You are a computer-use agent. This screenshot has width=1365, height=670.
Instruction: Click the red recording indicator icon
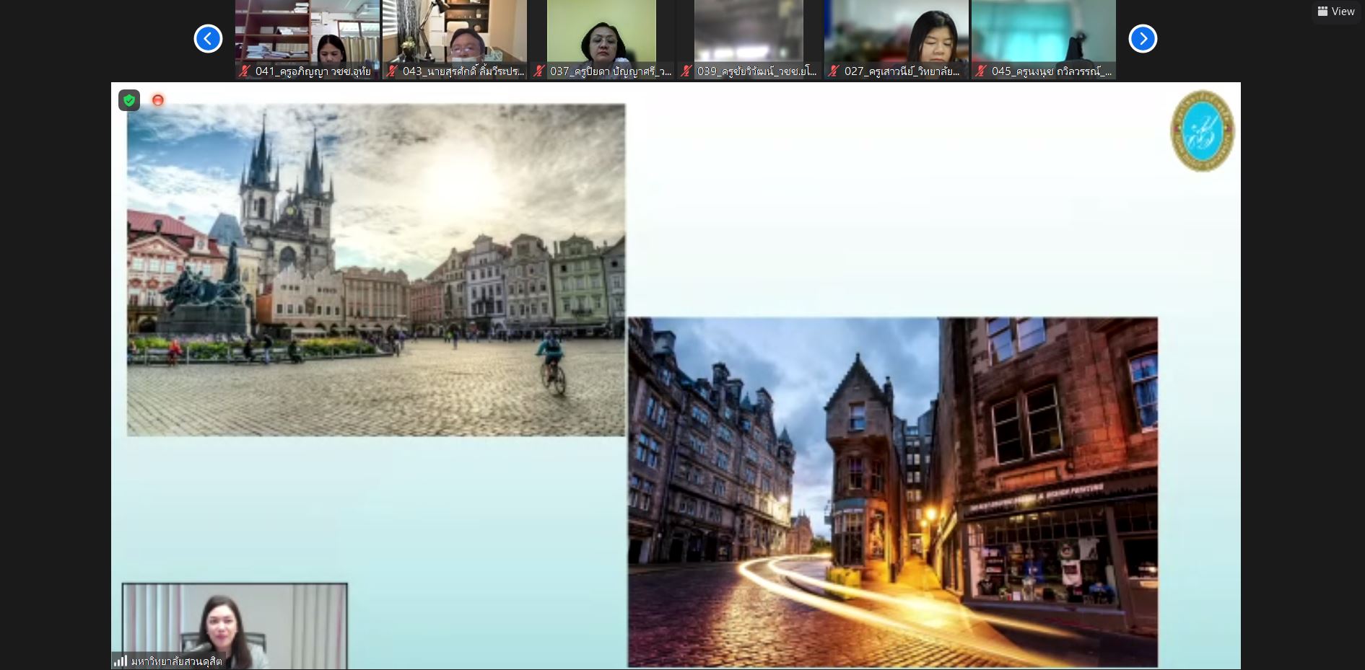coord(158,100)
